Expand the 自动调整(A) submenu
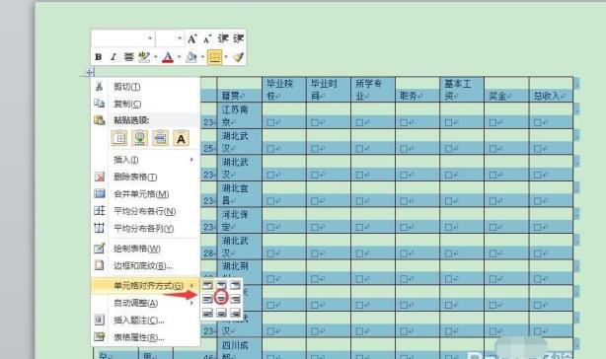Viewport: 606px width, 359px height. point(145,303)
